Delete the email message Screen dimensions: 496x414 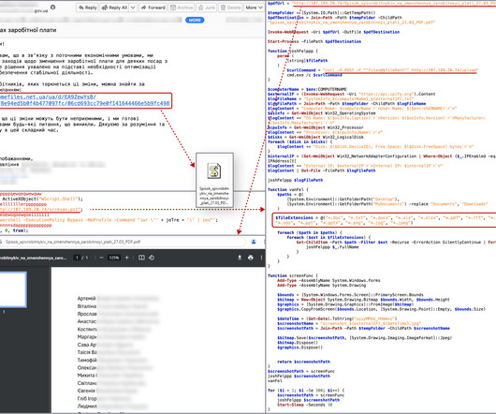[x=230, y=7]
